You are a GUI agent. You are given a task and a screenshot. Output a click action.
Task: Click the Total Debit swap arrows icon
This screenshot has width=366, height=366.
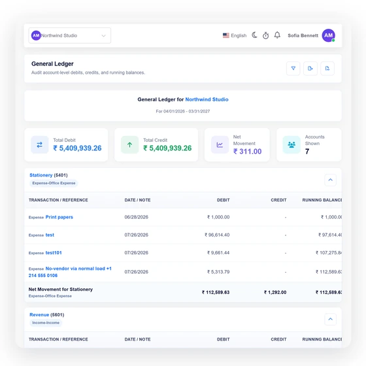[x=40, y=144]
